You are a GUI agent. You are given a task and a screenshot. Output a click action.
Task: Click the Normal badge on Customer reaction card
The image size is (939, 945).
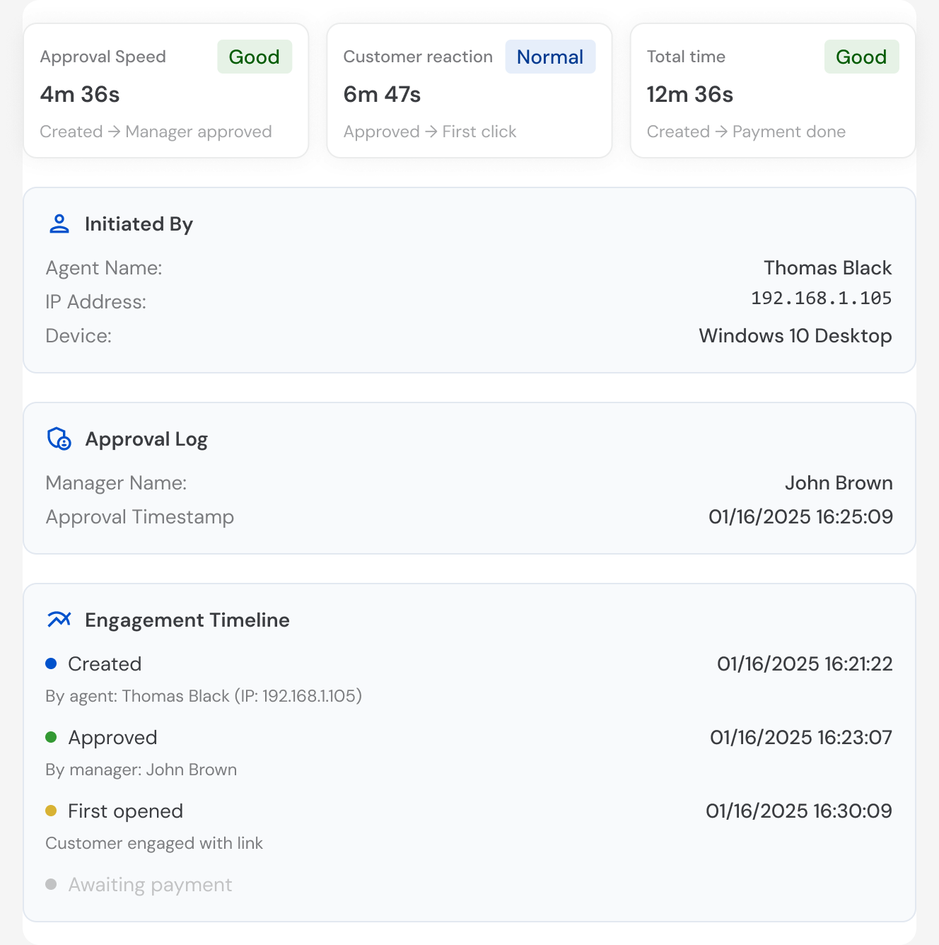(550, 57)
